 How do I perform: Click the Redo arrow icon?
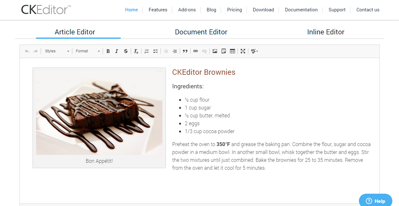tap(36, 51)
